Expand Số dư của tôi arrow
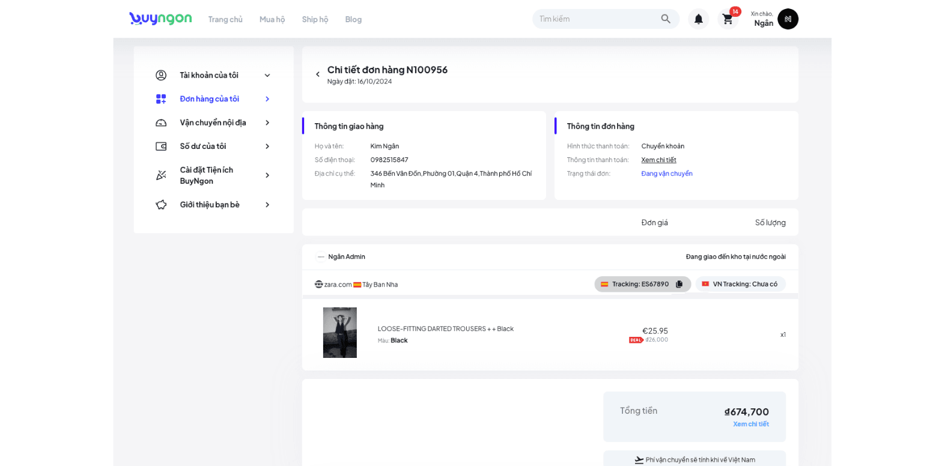 267,147
